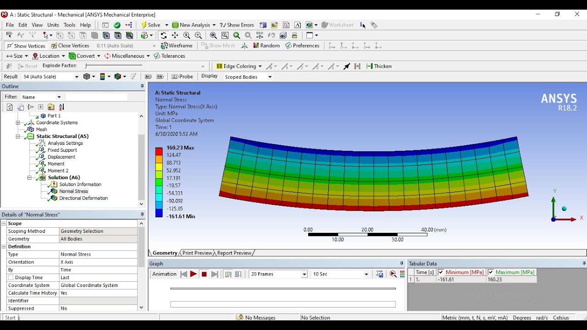Toggle Show Vertices
Image resolution: width=587 pixels, height=330 pixels.
26,46
